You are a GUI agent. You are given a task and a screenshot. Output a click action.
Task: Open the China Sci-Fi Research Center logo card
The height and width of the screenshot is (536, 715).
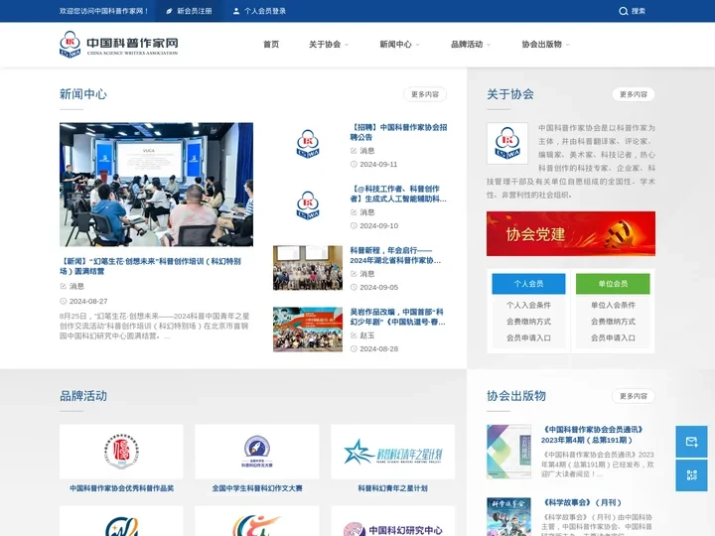[x=392, y=521]
